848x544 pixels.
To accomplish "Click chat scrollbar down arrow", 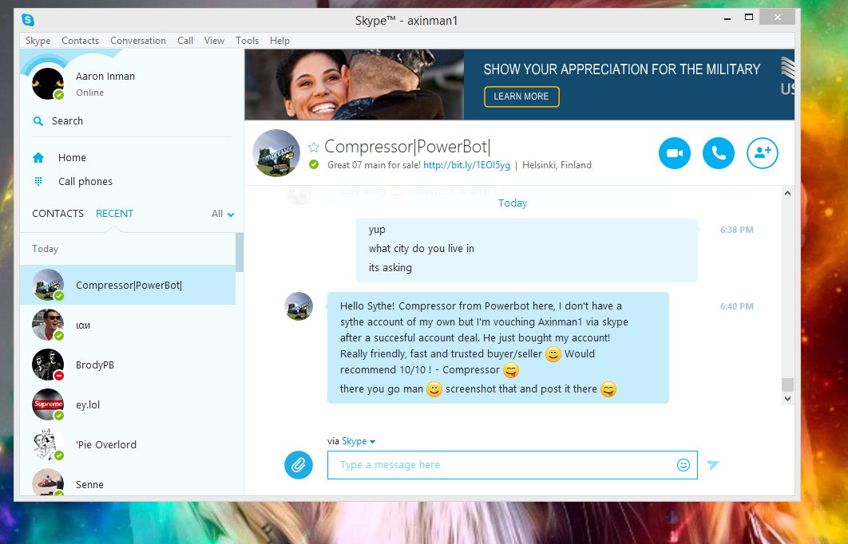I will click(787, 399).
